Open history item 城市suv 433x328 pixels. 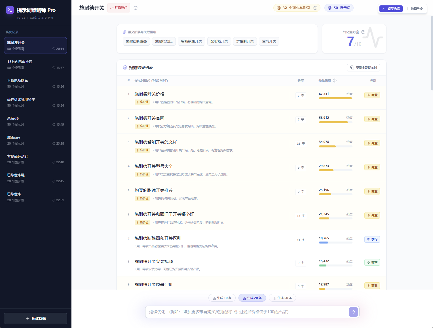coord(35,140)
